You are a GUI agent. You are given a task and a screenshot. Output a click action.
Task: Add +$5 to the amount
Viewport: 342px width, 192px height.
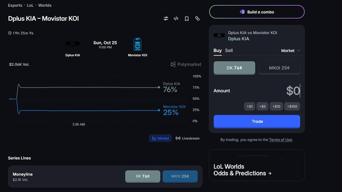tap(262, 106)
